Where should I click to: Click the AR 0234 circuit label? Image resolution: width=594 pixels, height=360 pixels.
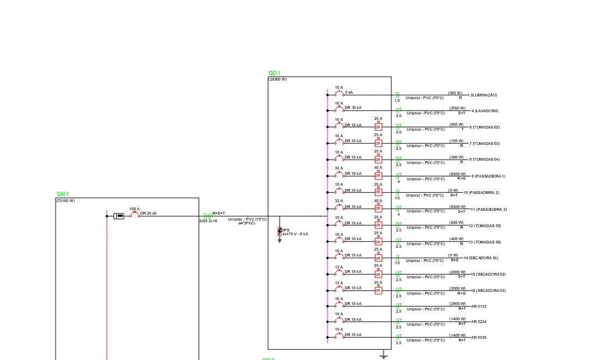click(x=479, y=321)
